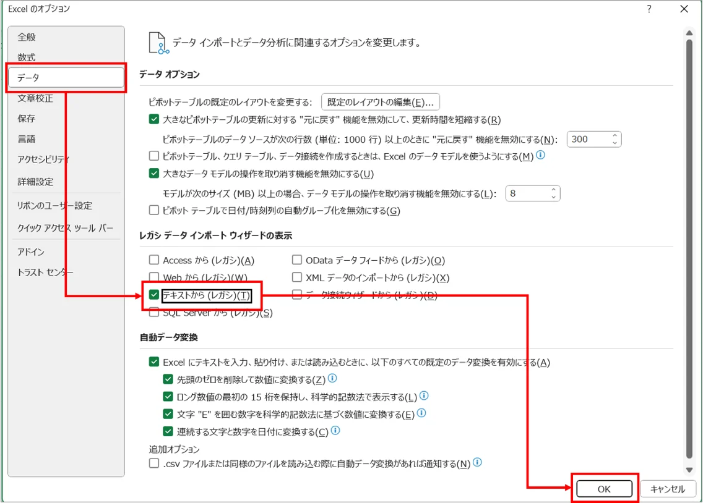Open クイック アクセス ツール バー category
This screenshot has width=703, height=503.
[66, 228]
